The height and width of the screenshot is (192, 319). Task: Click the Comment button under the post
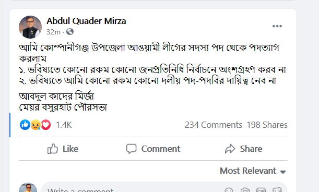click(153, 149)
